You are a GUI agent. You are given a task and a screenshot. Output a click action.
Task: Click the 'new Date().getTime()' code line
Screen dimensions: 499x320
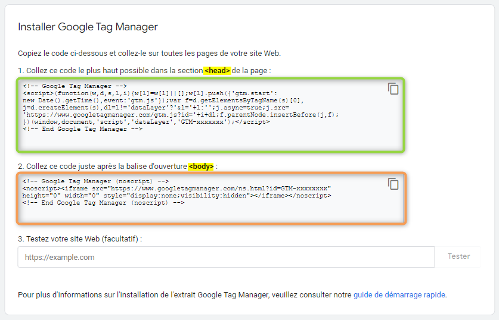(x=163, y=101)
